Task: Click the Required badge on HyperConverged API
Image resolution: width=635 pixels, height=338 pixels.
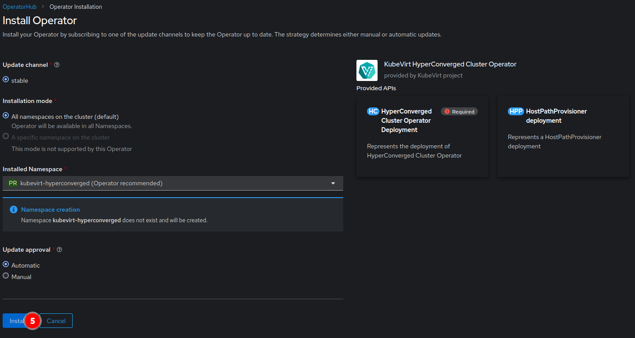Action: (x=459, y=111)
